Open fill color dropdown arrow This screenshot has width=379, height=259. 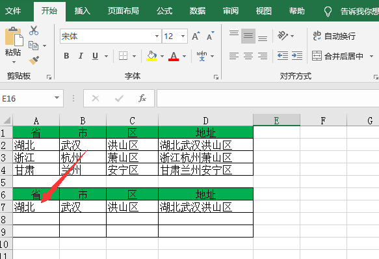click(162, 56)
